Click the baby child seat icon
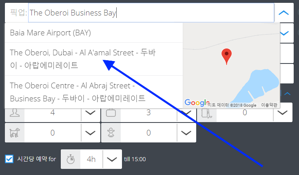This screenshot has height=175, width=299. pos(111,133)
